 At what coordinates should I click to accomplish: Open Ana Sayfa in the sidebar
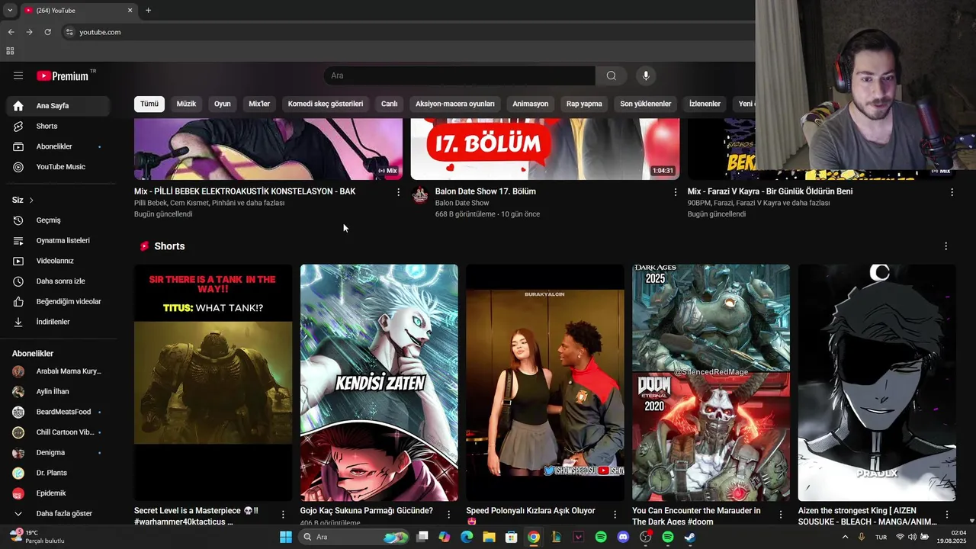click(x=59, y=106)
